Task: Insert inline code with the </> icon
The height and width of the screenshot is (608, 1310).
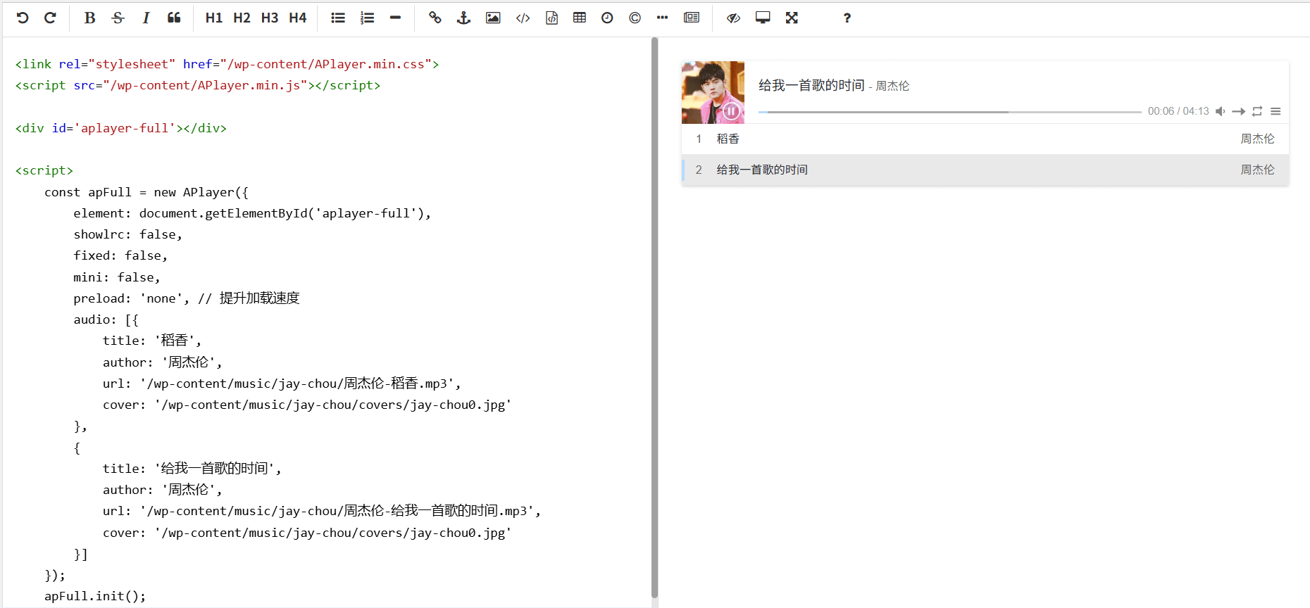Action: (523, 18)
